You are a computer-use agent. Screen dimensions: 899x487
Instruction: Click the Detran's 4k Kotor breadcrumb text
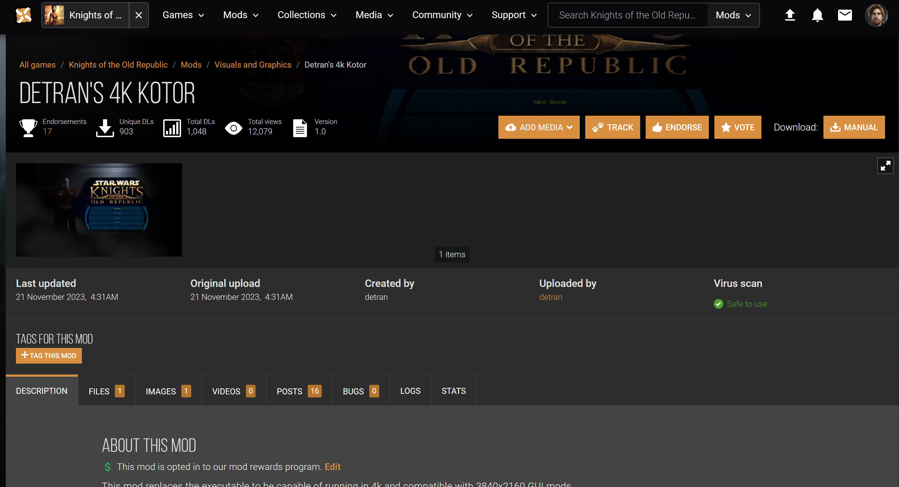point(335,65)
